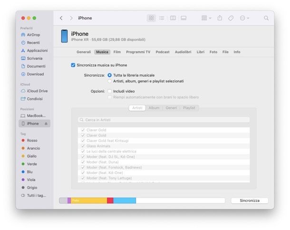The width and height of the screenshot is (290, 230).
Task: Toggle Moder (feat. Duna) checkbox
Action: (x=83, y=162)
